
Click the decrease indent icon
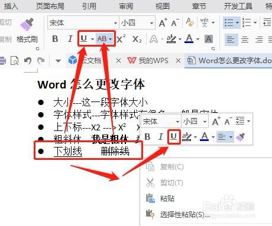[267, 22]
